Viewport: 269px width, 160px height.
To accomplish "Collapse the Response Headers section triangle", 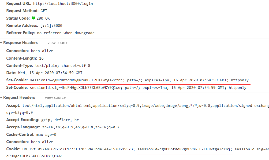I will click(x=1, y=43).
